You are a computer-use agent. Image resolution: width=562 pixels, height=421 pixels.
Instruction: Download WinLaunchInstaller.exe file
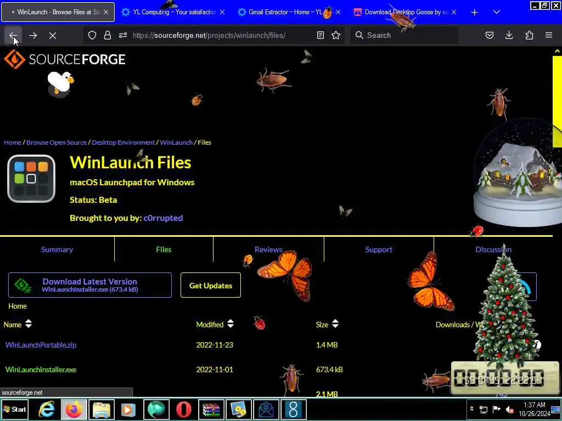(41, 369)
